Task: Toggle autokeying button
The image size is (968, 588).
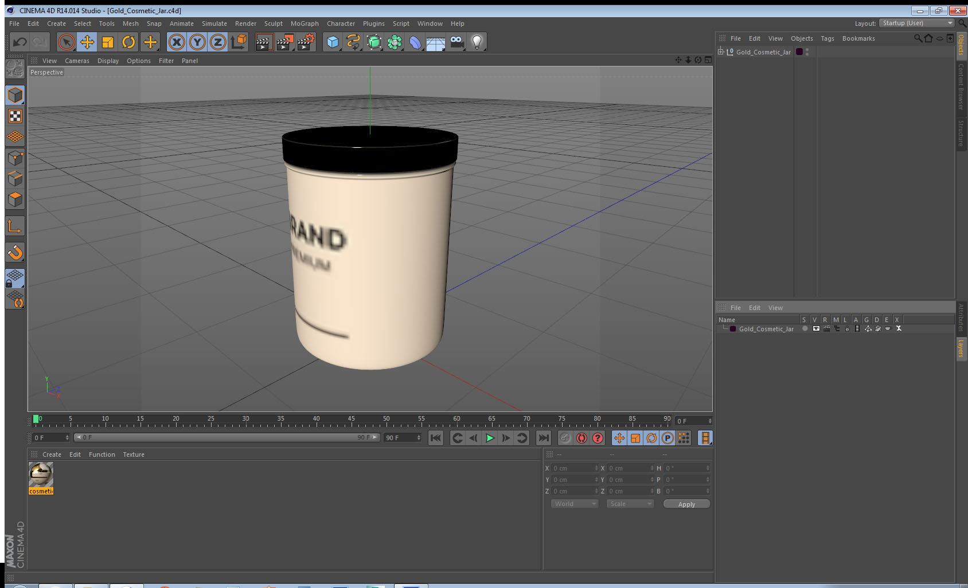Action: (x=581, y=438)
